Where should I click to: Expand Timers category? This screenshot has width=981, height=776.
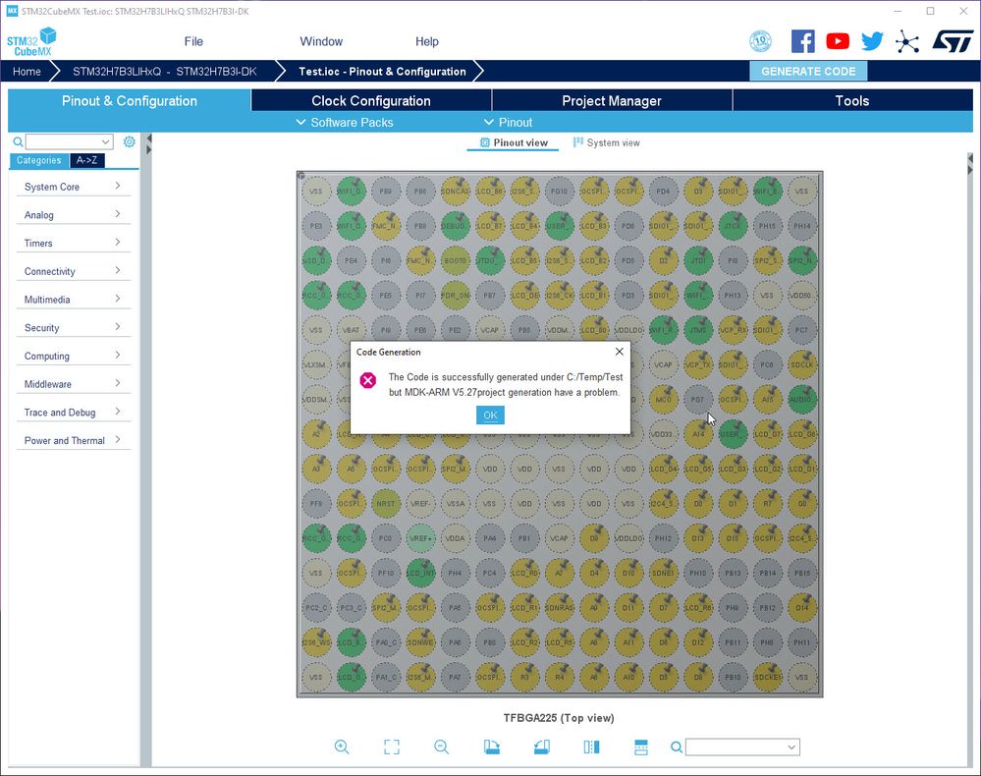point(73,243)
